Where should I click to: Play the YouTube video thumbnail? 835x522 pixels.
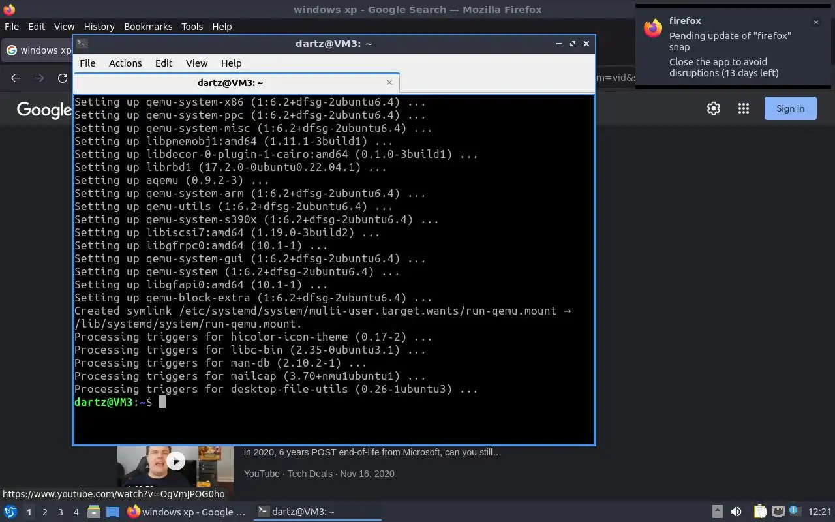click(175, 461)
